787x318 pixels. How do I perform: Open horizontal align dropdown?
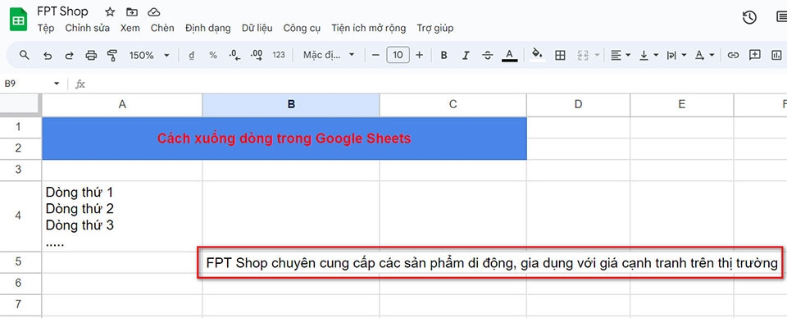click(621, 56)
